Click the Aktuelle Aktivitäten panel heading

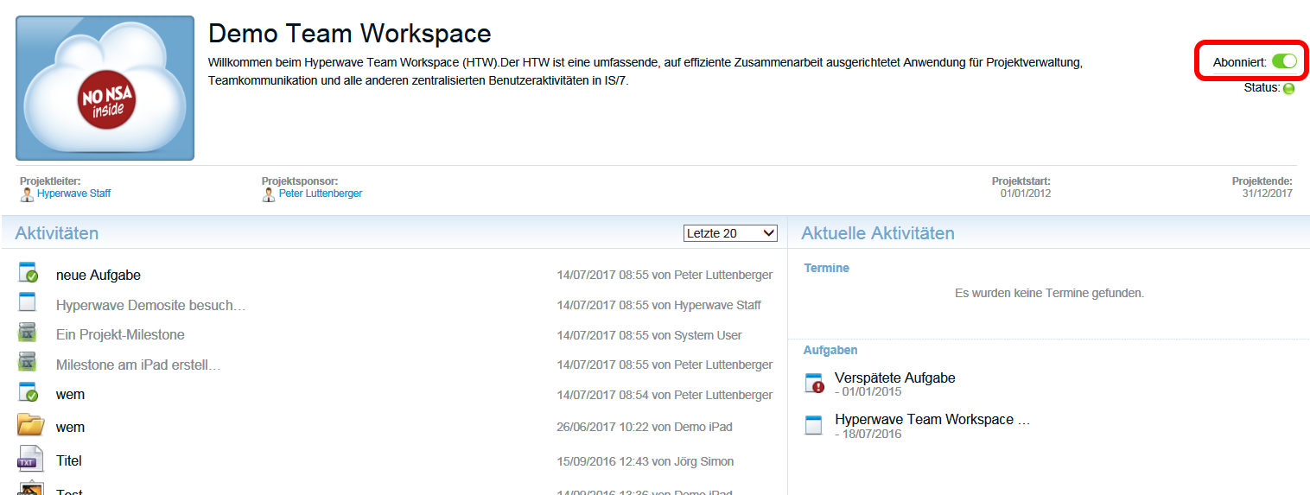pos(878,233)
